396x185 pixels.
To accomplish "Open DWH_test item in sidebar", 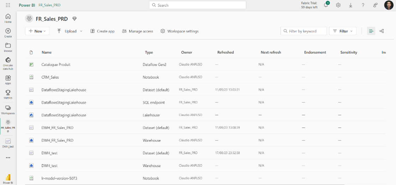I will [8, 143].
